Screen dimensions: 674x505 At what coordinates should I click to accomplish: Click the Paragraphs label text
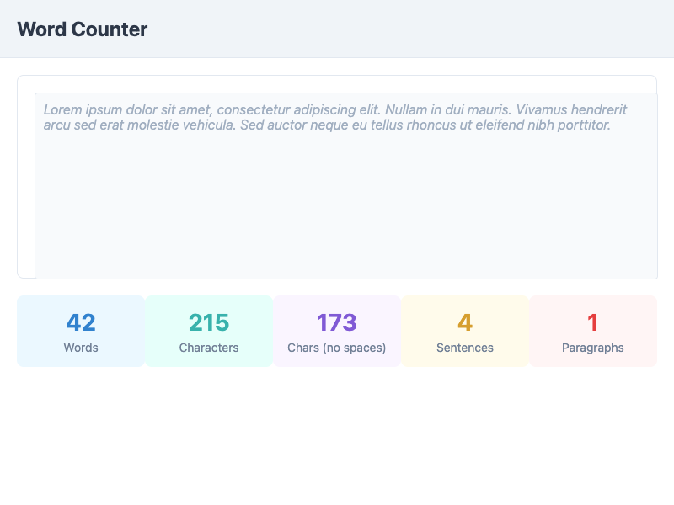tap(593, 348)
